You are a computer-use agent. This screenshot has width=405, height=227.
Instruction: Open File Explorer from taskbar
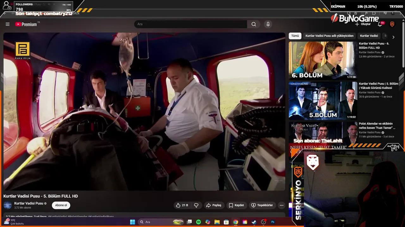pyautogui.click(x=217, y=222)
